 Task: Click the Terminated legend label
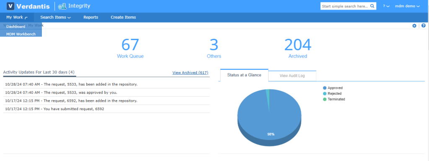pyautogui.click(x=336, y=99)
